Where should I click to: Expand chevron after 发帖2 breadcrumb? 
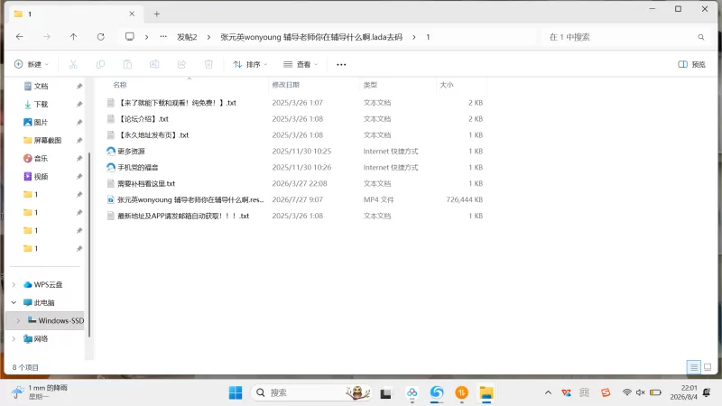(208, 37)
